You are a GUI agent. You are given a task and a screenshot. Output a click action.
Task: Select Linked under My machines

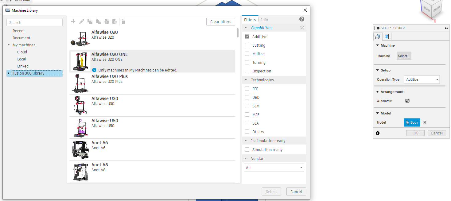[23, 66]
